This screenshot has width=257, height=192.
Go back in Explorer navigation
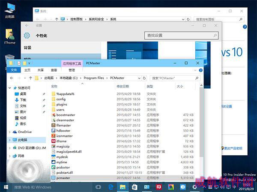click(12, 78)
